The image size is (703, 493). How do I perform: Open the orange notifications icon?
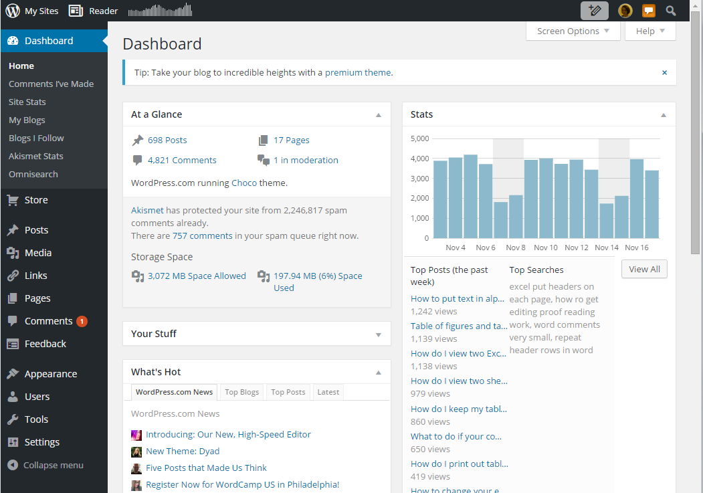[648, 11]
